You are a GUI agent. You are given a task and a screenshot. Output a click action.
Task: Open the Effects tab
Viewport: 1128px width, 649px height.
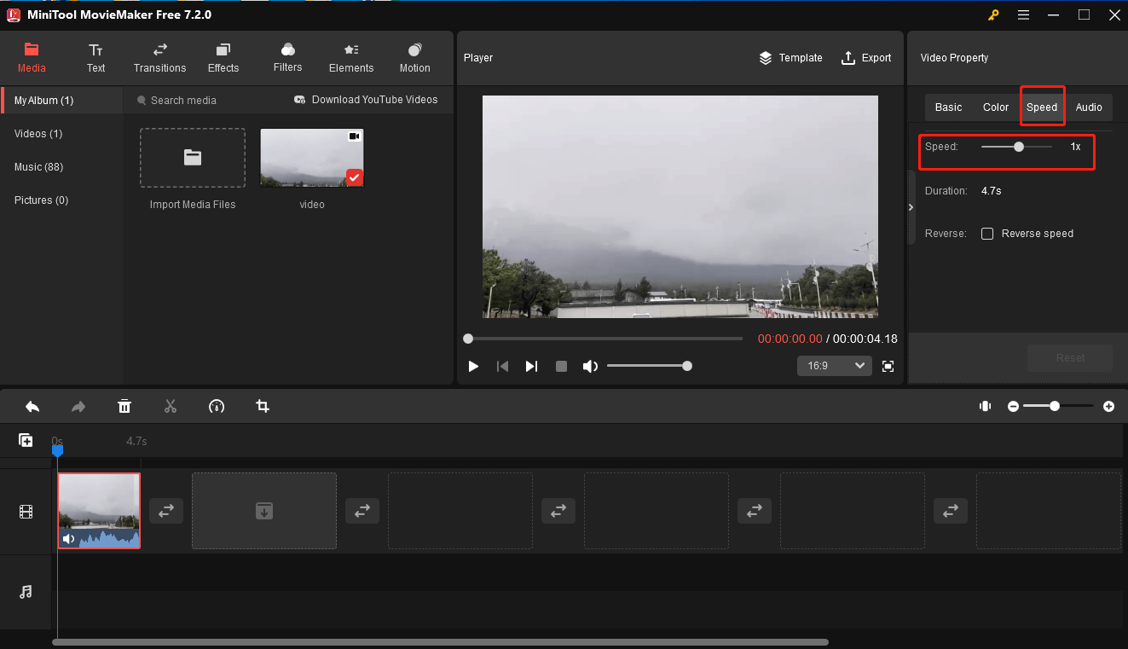[223, 57]
